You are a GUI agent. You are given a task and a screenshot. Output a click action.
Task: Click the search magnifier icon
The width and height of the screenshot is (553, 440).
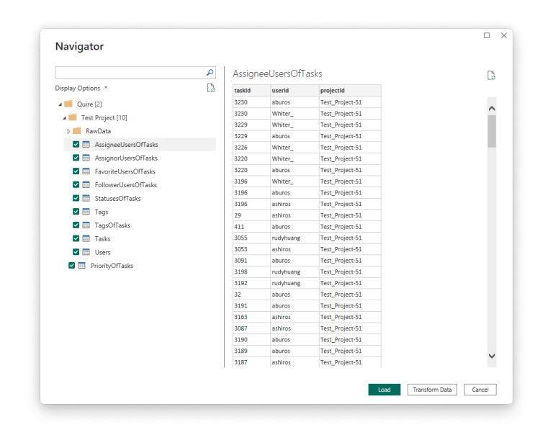pos(210,73)
